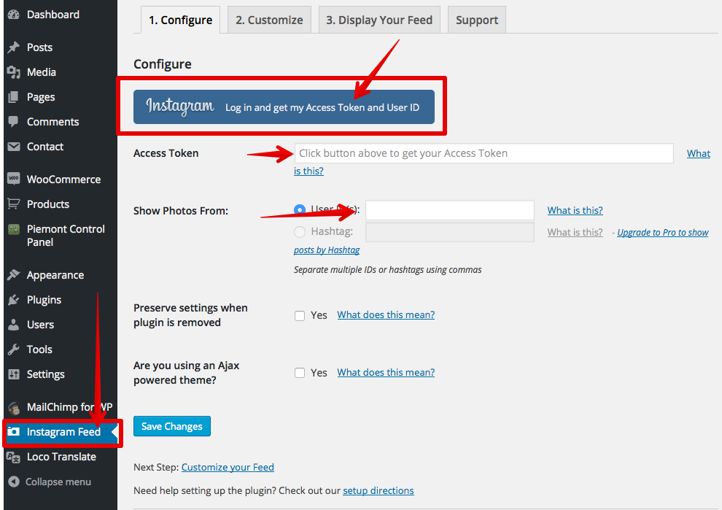Select the User ID(s) radio button
Screen dimensions: 722x510
pyautogui.click(x=300, y=210)
